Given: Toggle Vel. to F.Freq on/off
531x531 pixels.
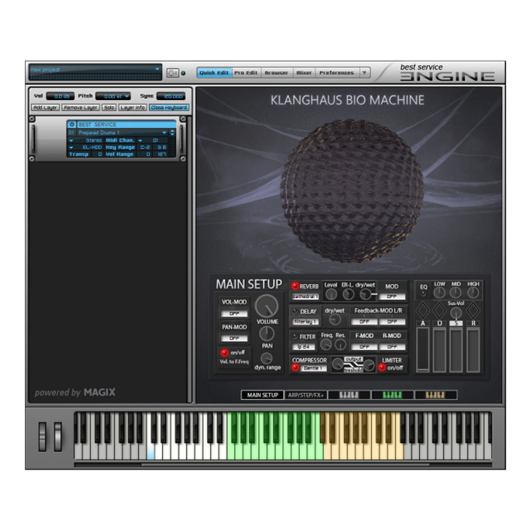Looking at the screenshot, I should 224,353.
